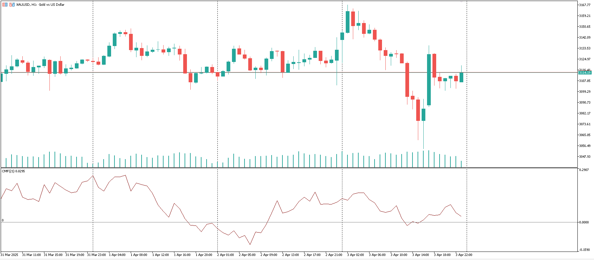Screen dimensions: 594x260
Task: Click the 0.2907 value on CMF scale
Action: tap(584, 170)
